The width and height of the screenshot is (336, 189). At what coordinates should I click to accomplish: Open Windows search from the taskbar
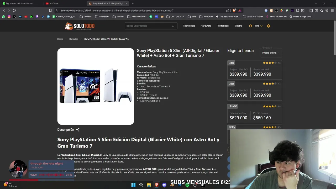pyautogui.click(x=141, y=185)
